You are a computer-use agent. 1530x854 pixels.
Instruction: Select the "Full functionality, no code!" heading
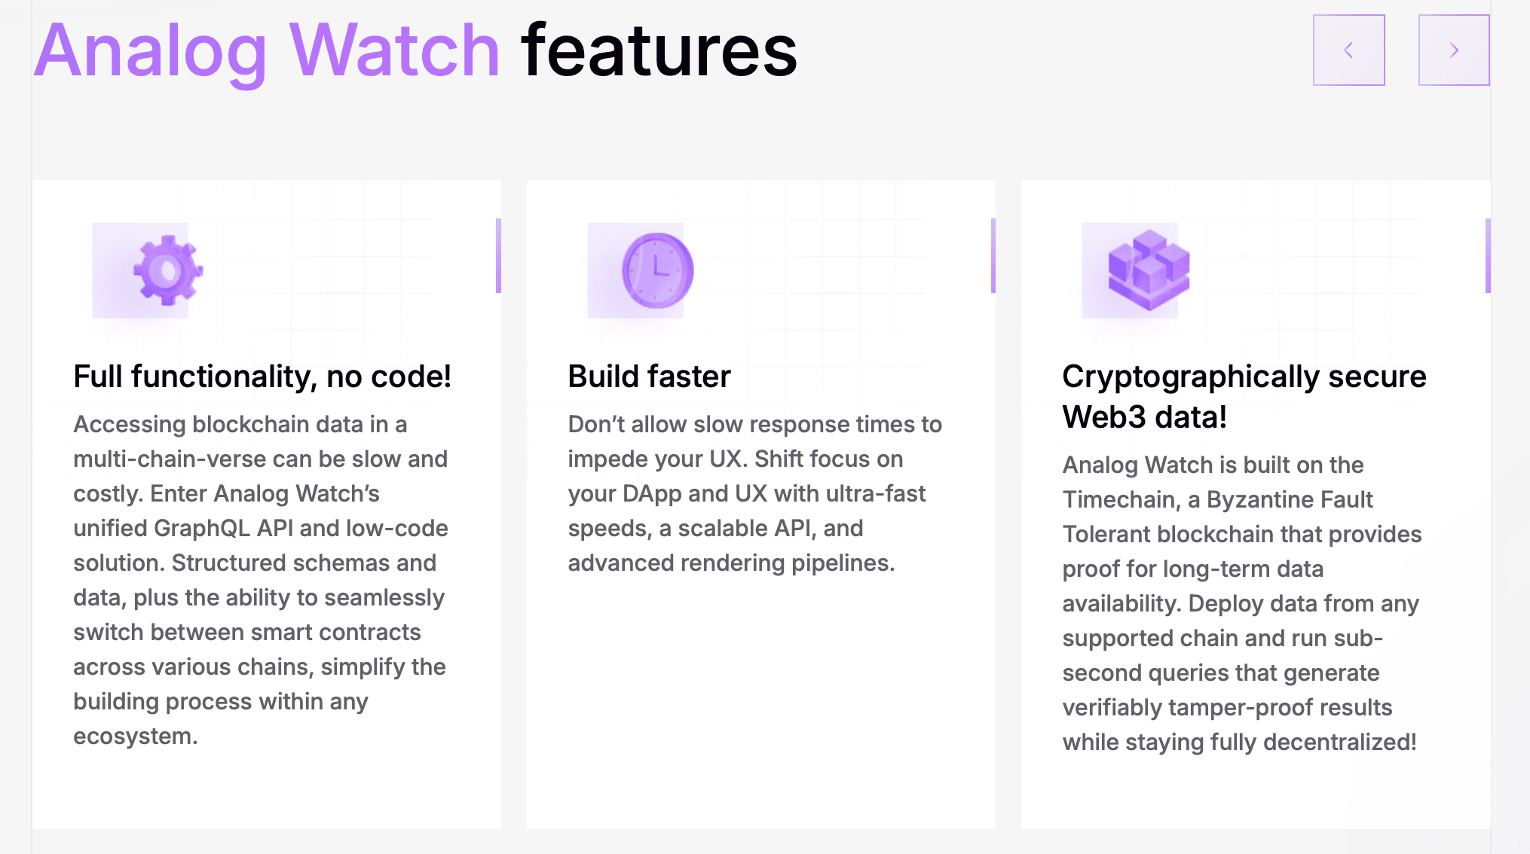[262, 377]
